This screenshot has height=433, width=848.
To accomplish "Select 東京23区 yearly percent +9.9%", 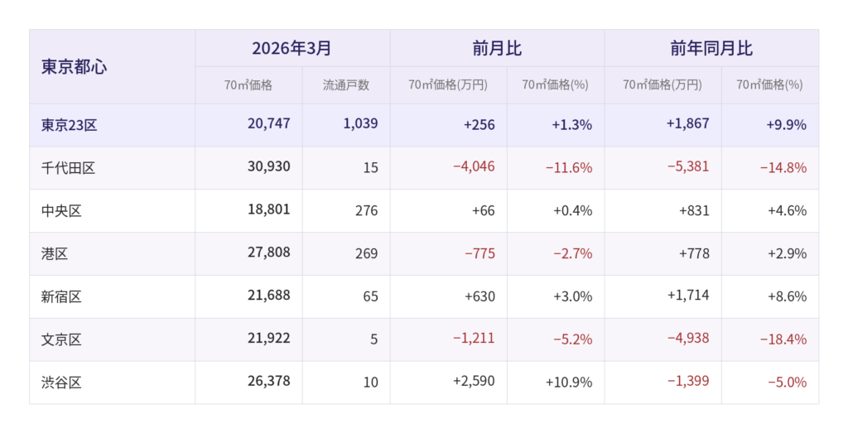I will tap(786, 125).
